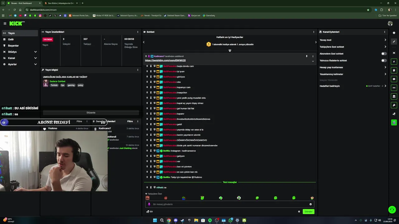The width and height of the screenshot is (399, 224).
Task: Click the profile avatar at top right
Action: (390, 23)
